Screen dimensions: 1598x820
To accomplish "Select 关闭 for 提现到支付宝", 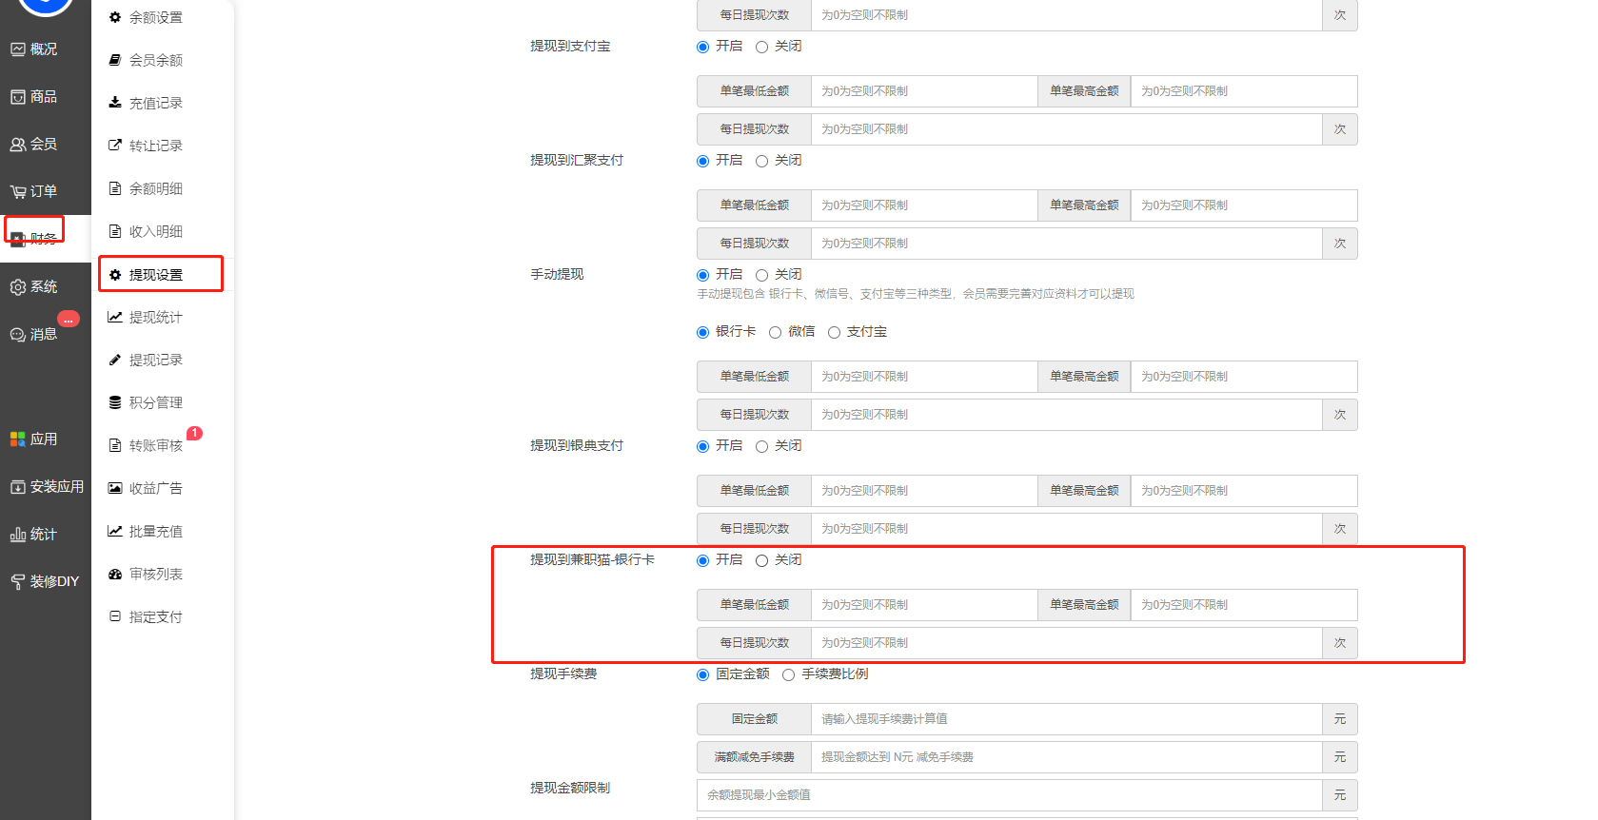I will coord(761,47).
